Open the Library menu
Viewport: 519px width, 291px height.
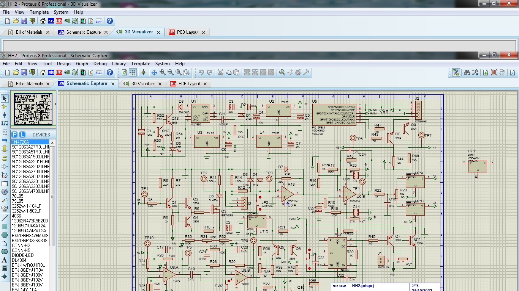click(119, 64)
